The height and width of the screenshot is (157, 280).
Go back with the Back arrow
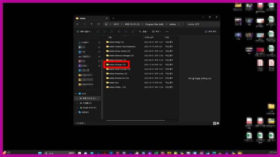tap(78, 24)
